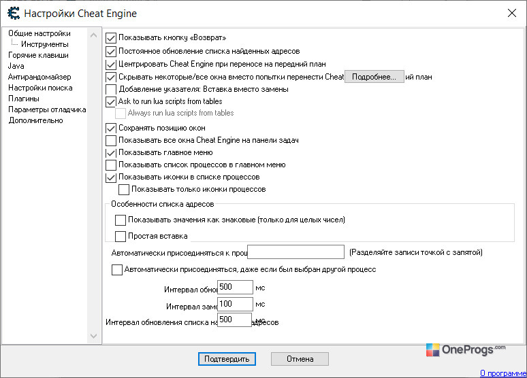Enable Показывать список процессов в главном меню
The height and width of the screenshot is (378, 527).
pyautogui.click(x=111, y=165)
